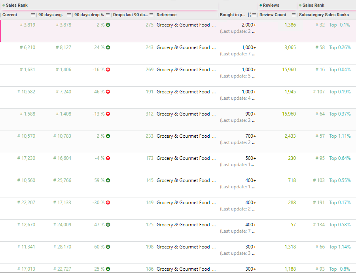Image resolution: width=356 pixels, height=273 pixels.
Task: Sort by the Subcategory Sales Ranks header
Action: pos(324,15)
